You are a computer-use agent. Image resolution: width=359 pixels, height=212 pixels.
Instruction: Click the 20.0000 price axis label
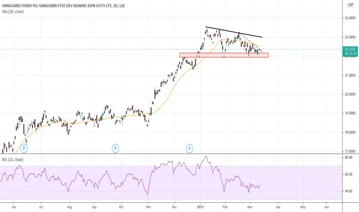350,94
